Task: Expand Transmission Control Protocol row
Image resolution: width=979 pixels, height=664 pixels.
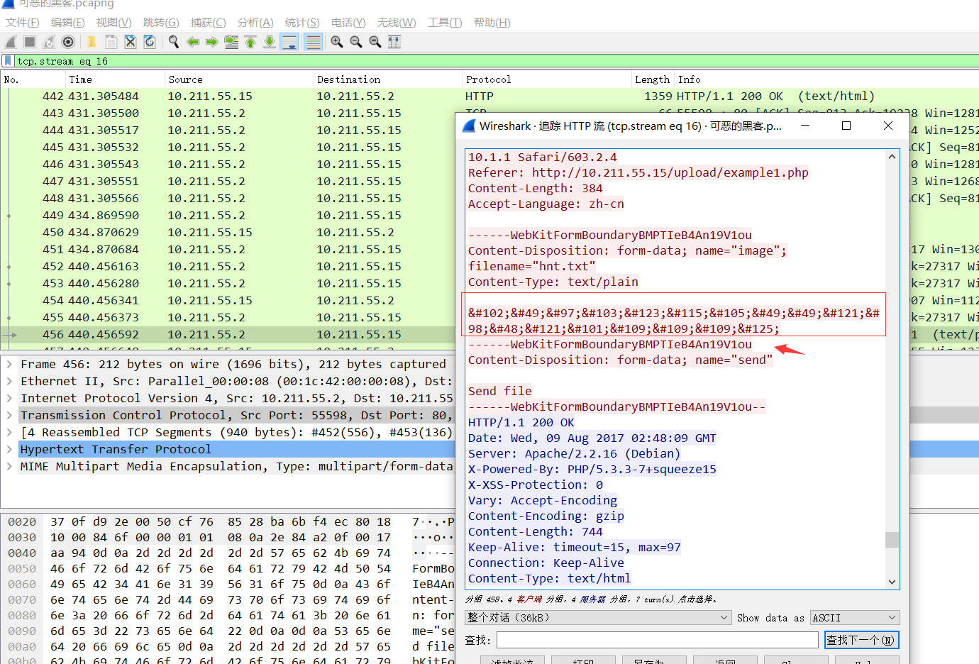Action: [x=9, y=415]
